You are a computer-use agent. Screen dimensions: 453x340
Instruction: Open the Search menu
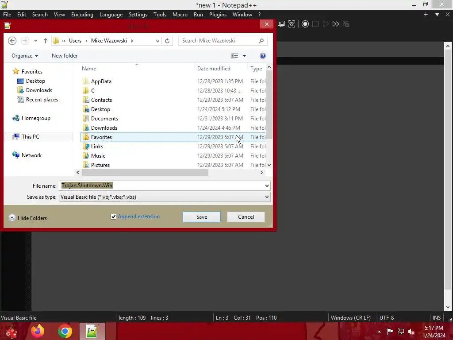[x=40, y=15]
